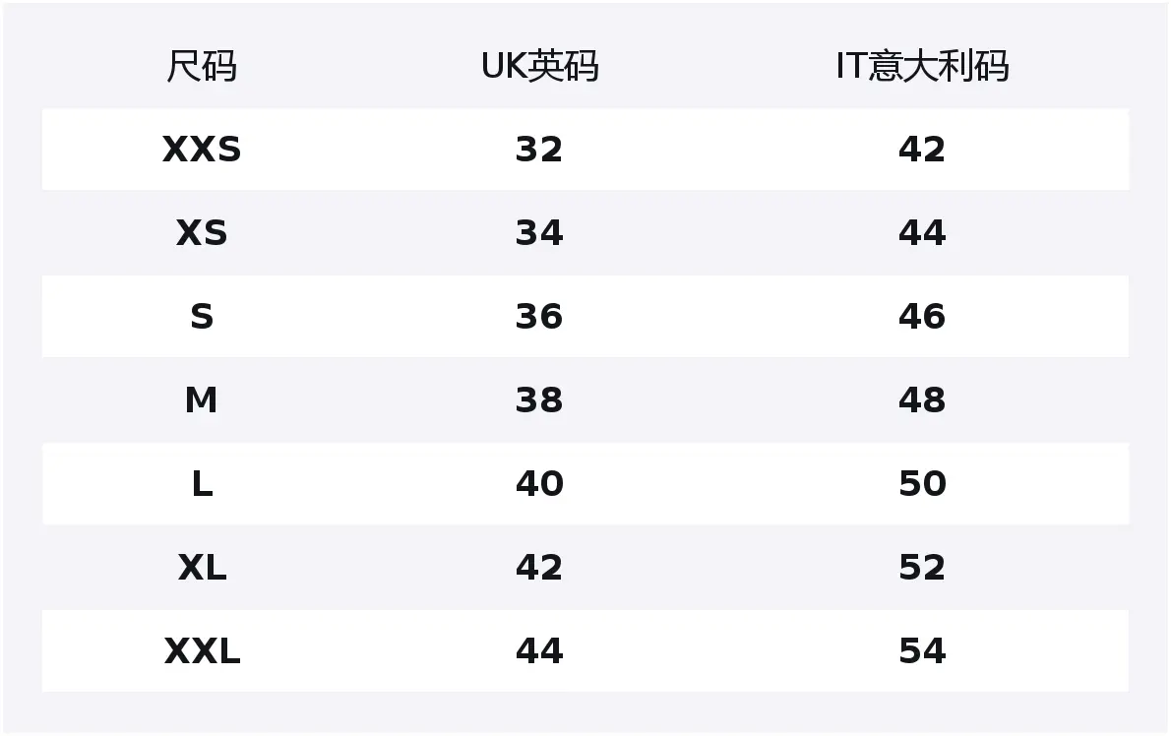The height and width of the screenshot is (736, 1171).
Task: Click UK value 44 in XXL row
Action: tap(539, 651)
